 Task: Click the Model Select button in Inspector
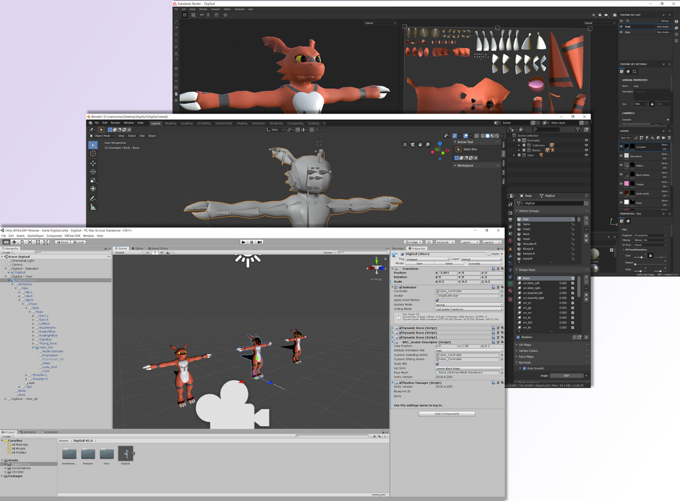click(449, 263)
